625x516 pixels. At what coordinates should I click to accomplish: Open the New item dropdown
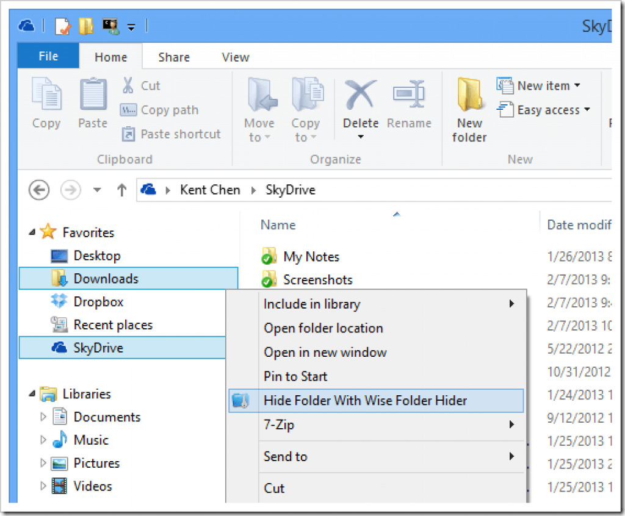[538, 85]
